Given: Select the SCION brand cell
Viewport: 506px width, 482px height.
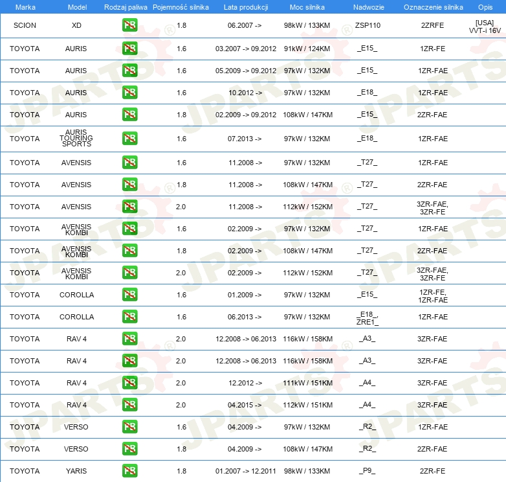Looking at the screenshot, I should [25, 25].
